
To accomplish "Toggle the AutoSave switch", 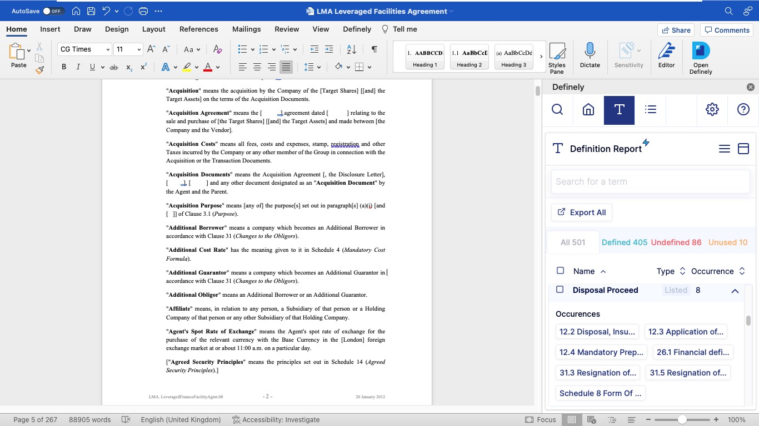I will click(53, 11).
